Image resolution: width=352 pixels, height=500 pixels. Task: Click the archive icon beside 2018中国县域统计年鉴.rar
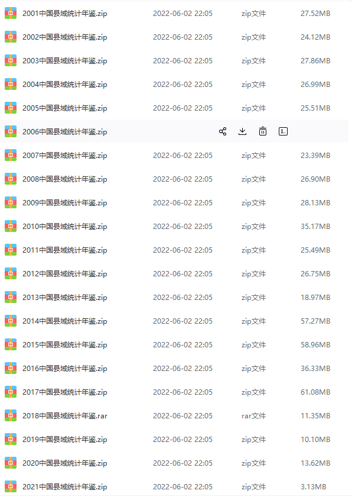(11, 415)
